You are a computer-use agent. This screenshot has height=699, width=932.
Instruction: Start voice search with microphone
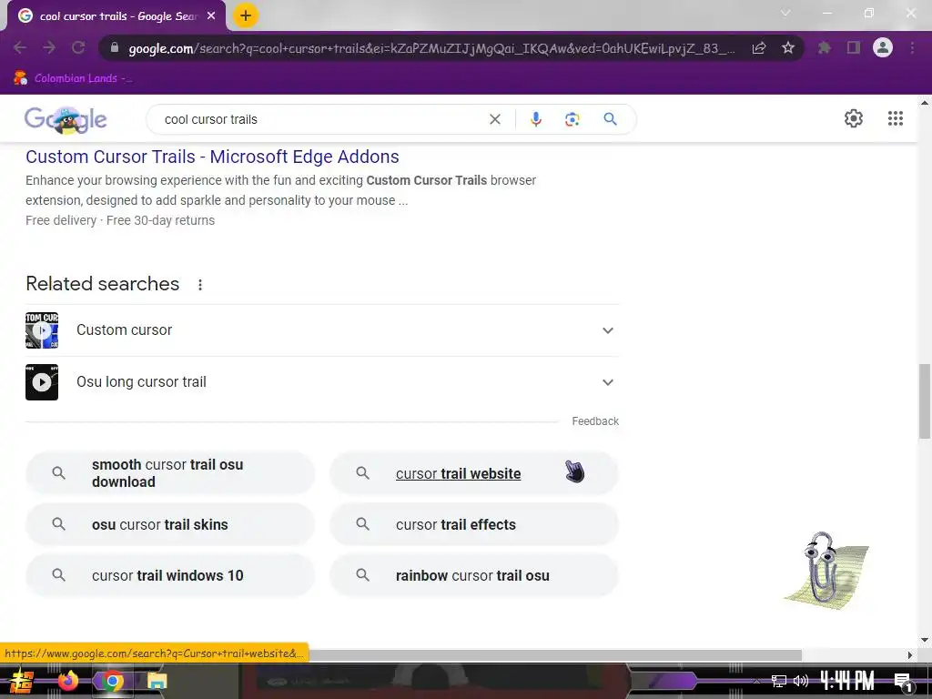[535, 119]
